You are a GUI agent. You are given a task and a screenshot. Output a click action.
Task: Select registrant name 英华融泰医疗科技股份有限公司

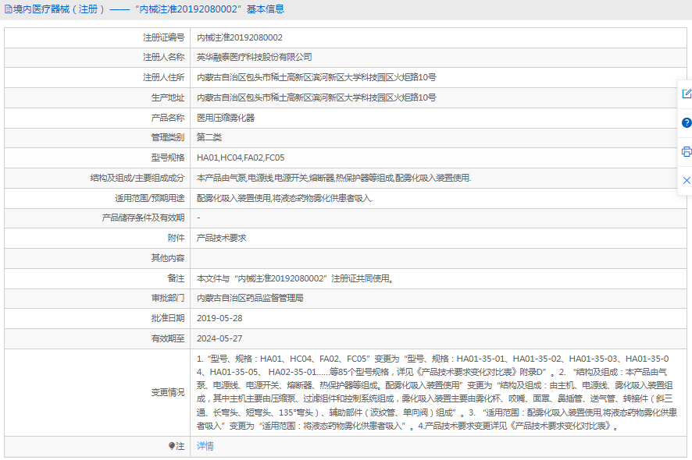click(x=254, y=57)
